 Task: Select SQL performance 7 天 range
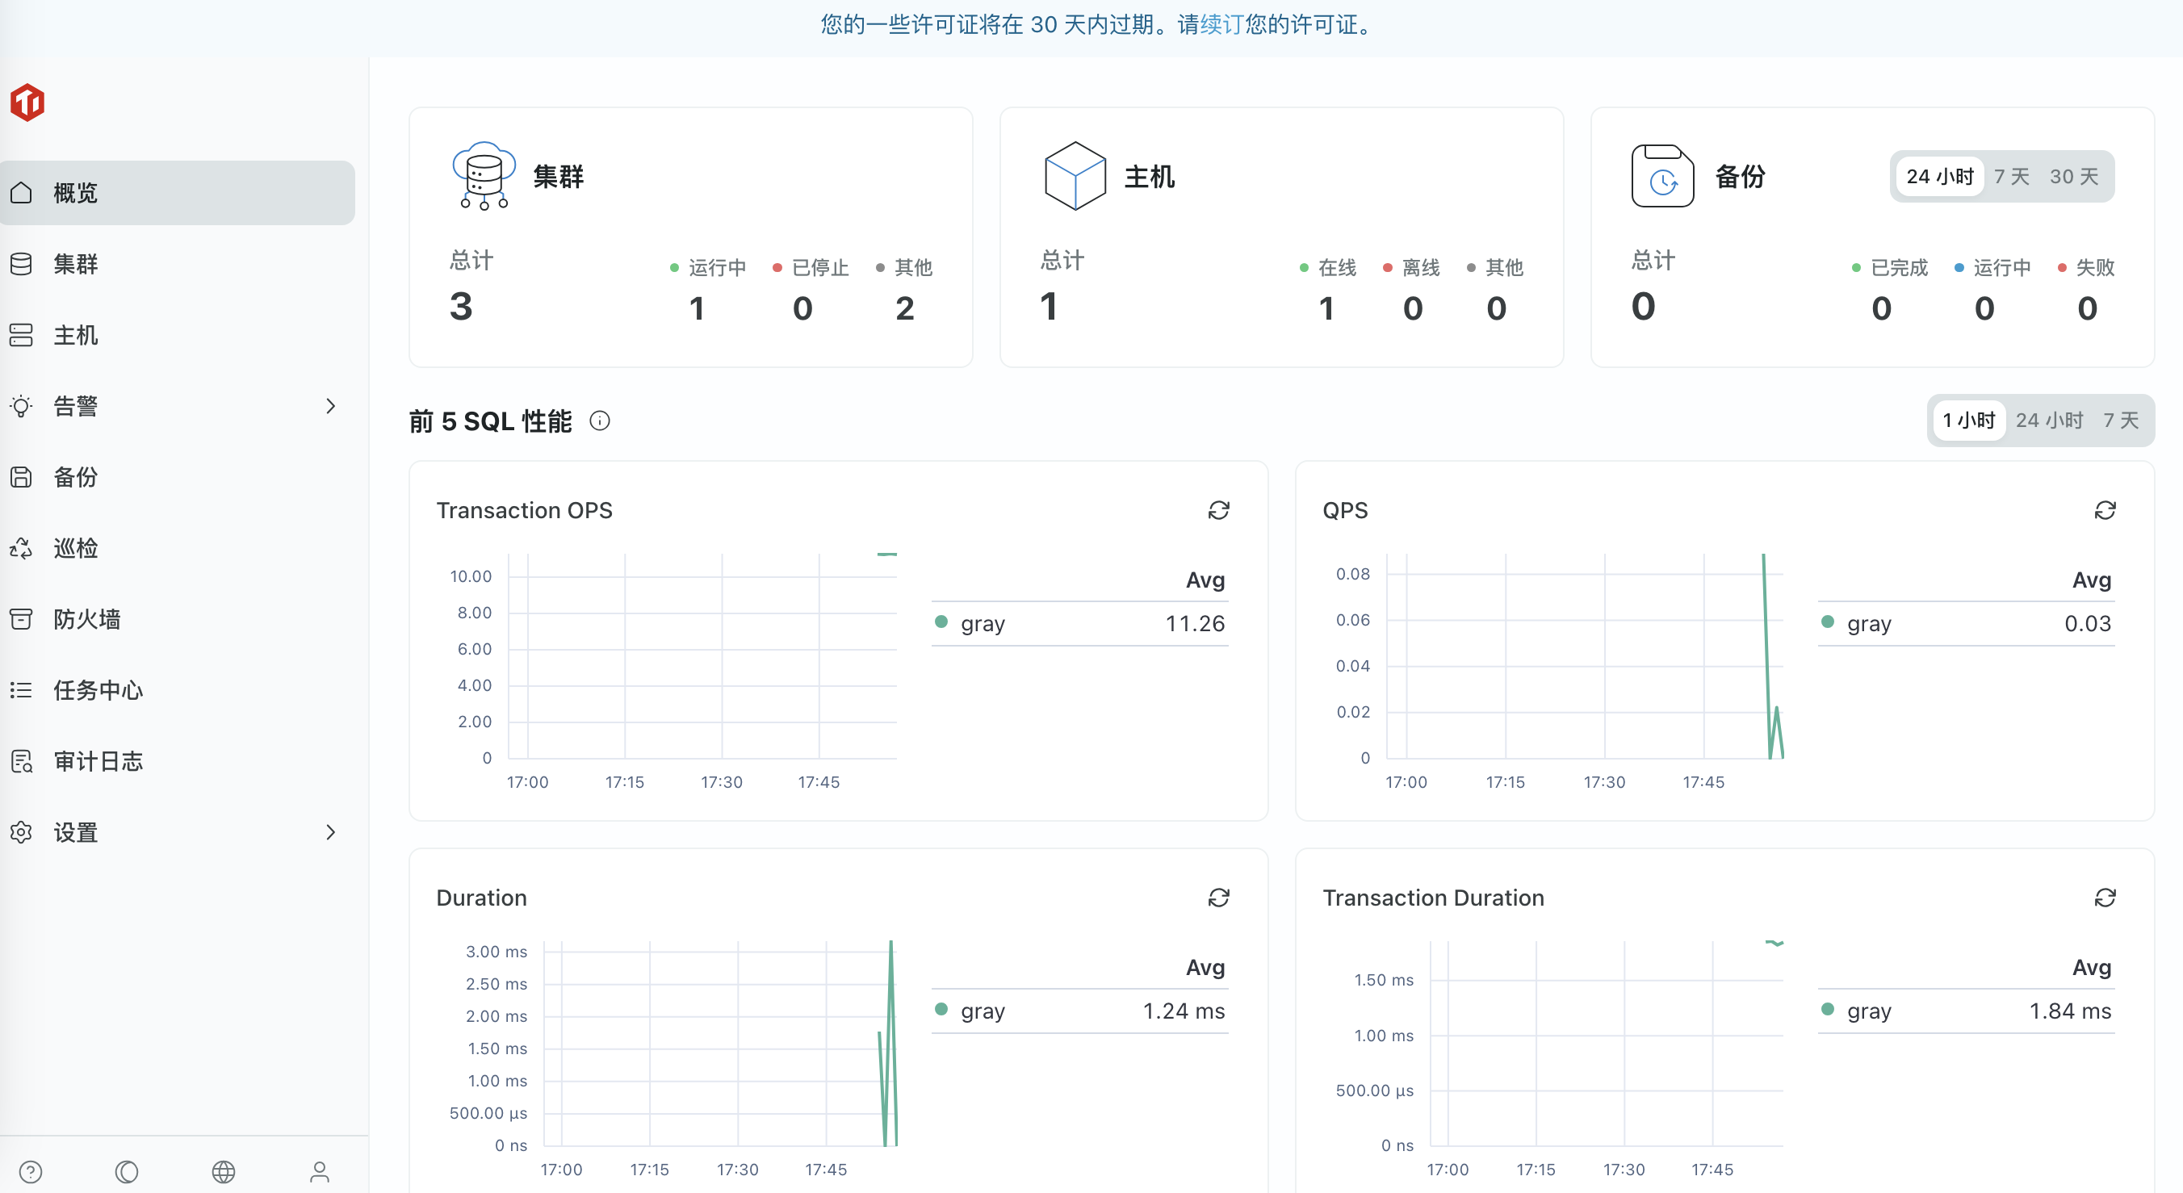click(x=2120, y=421)
